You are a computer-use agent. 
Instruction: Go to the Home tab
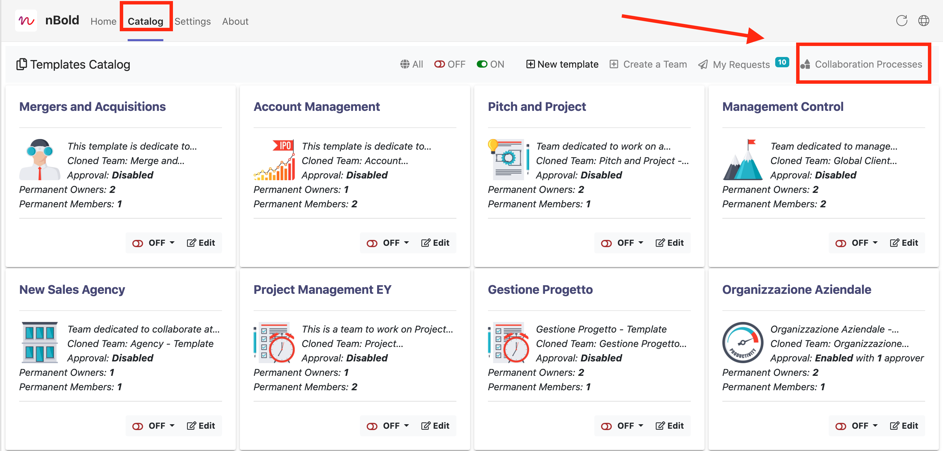pos(103,21)
